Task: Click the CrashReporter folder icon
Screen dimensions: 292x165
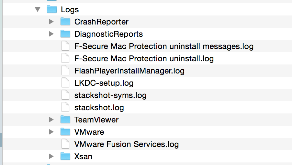Action: click(x=65, y=22)
